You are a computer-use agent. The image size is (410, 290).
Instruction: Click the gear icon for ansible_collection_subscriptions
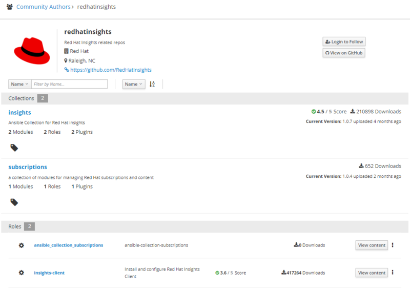22,245
